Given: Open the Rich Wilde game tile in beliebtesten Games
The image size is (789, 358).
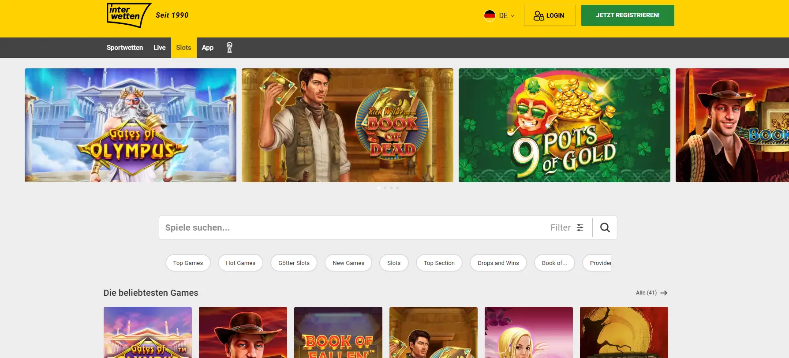Looking at the screenshot, I should tap(434, 332).
